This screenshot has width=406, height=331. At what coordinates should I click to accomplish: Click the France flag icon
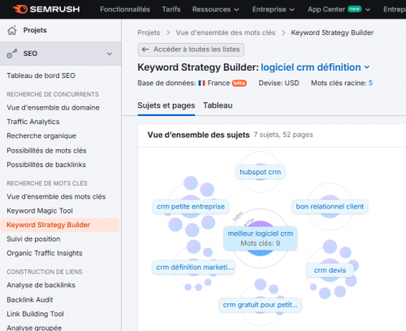(x=201, y=83)
